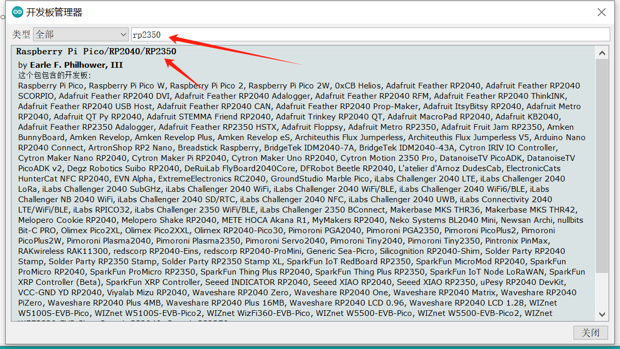Viewport: 620px width, 349px height.
Task: Click the 开发板管理器 window title
Action: coord(54,12)
